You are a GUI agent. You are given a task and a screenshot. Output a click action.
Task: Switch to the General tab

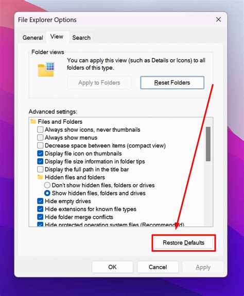(33, 38)
